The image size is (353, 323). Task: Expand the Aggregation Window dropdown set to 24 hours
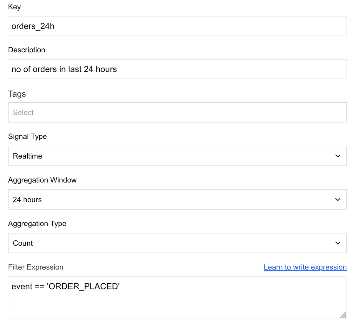pos(176,199)
